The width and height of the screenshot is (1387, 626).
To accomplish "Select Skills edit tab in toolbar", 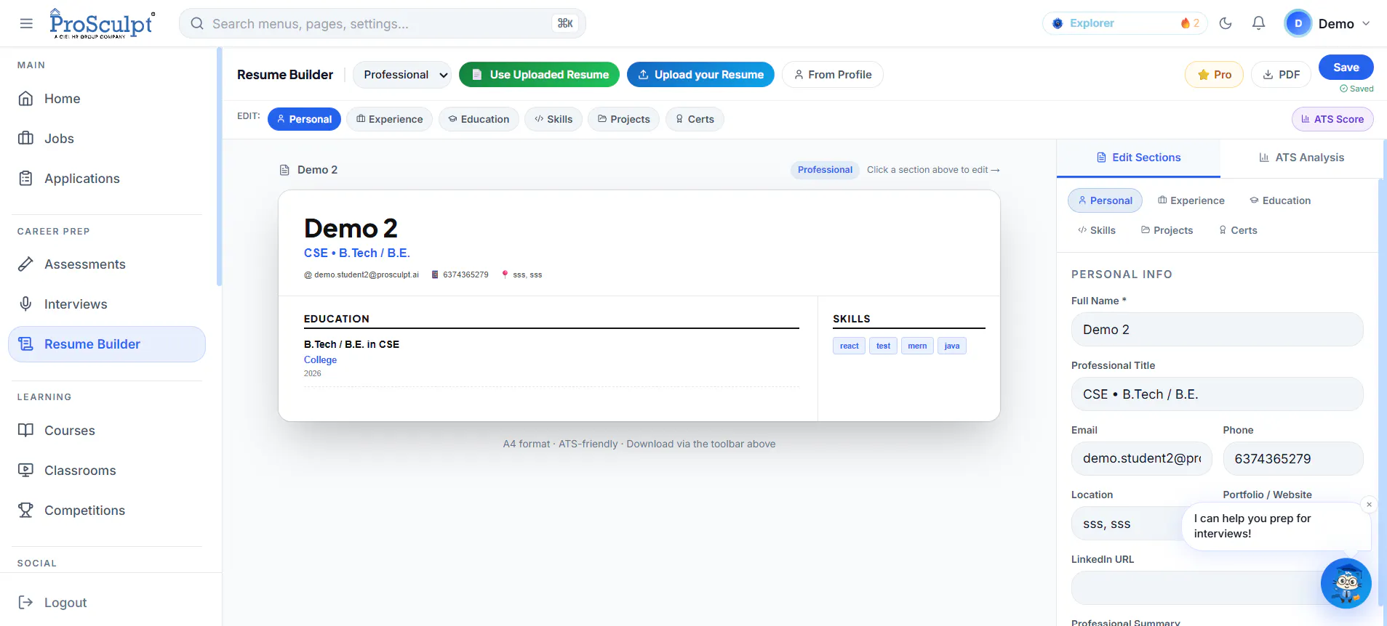I will tap(553, 119).
